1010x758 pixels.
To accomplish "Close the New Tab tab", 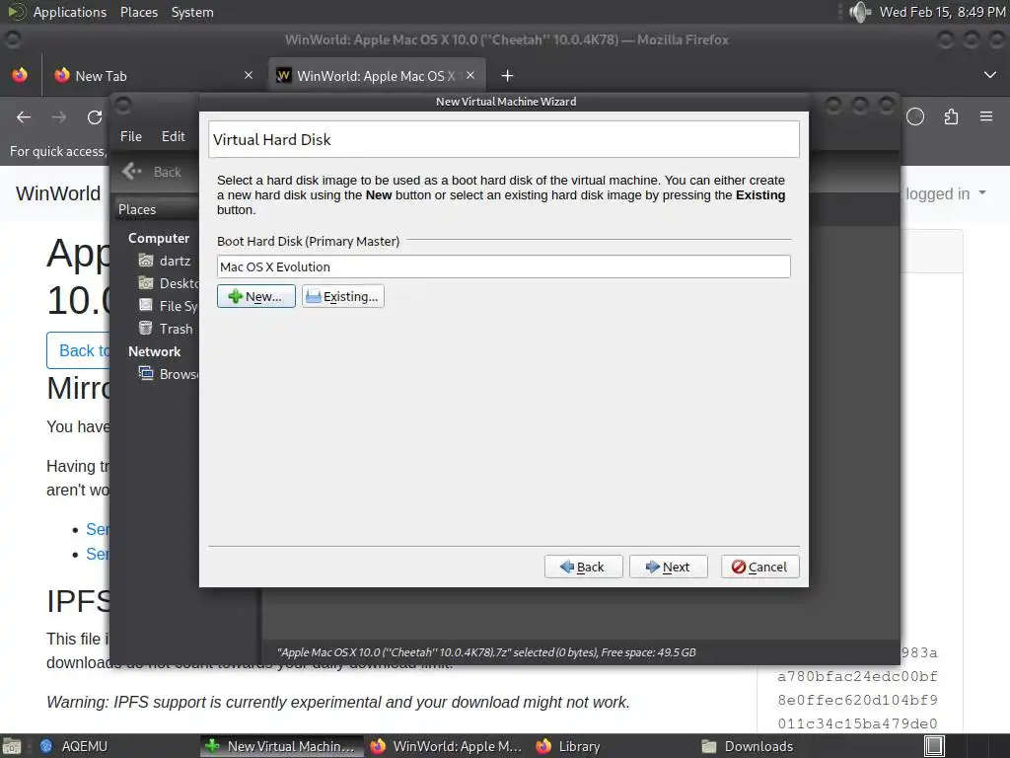I will [x=249, y=75].
